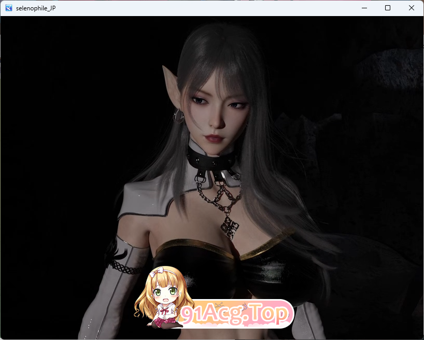
Task: Click the selenophile_JP application icon
Action: pyautogui.click(x=7, y=8)
